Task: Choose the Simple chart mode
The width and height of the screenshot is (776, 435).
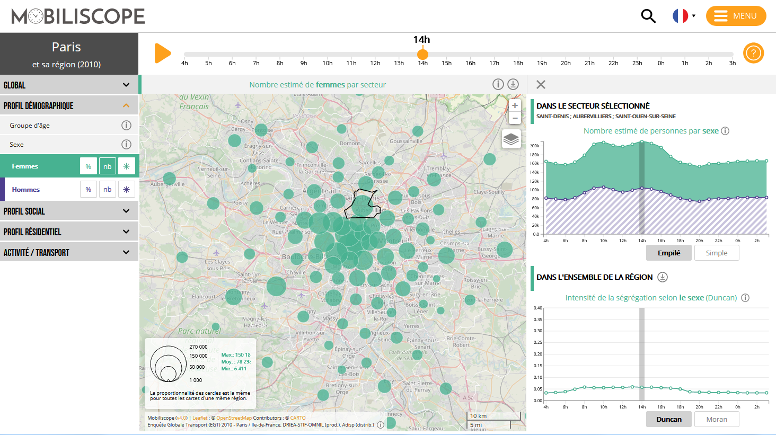Action: (717, 253)
